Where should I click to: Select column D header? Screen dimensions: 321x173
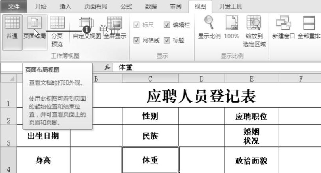[x=202, y=78]
